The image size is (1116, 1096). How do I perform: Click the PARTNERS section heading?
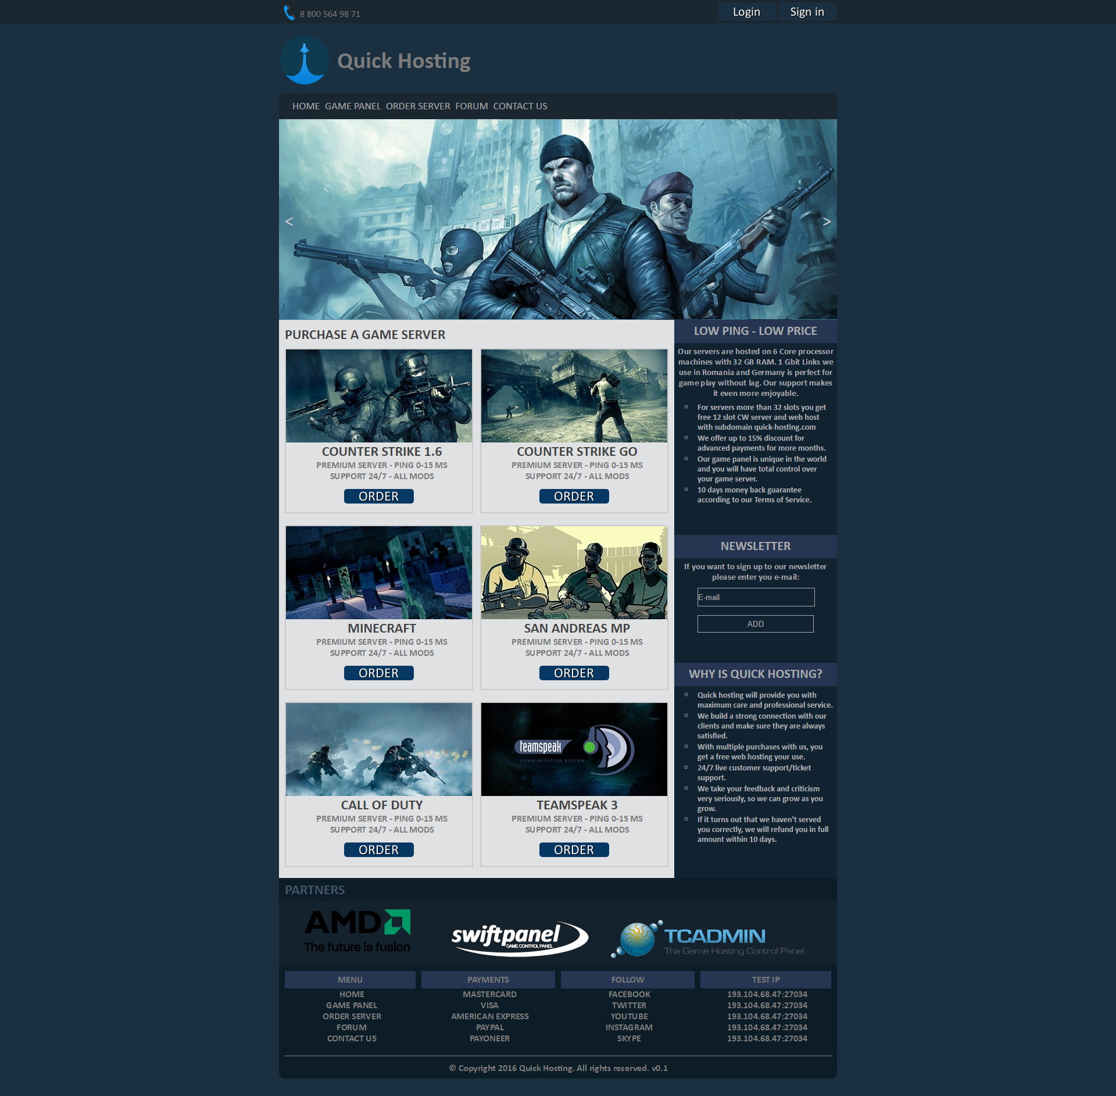[x=314, y=890]
